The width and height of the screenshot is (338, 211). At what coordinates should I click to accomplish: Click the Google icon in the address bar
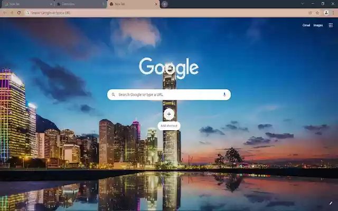click(27, 13)
